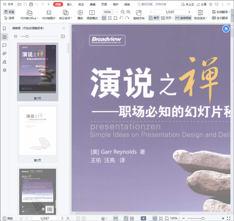
Task: Enter fullscreen from status bar icon
Action: pos(229,218)
